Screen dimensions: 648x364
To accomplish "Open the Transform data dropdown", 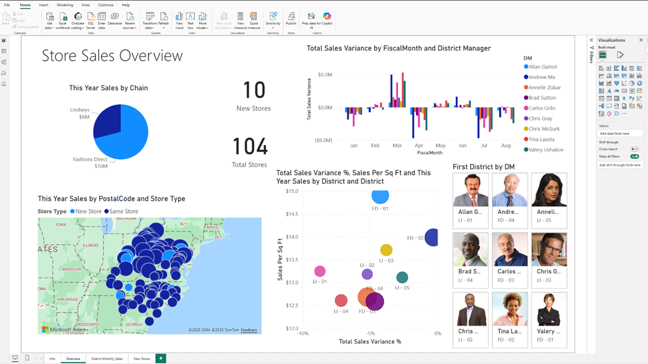I will [150, 28].
